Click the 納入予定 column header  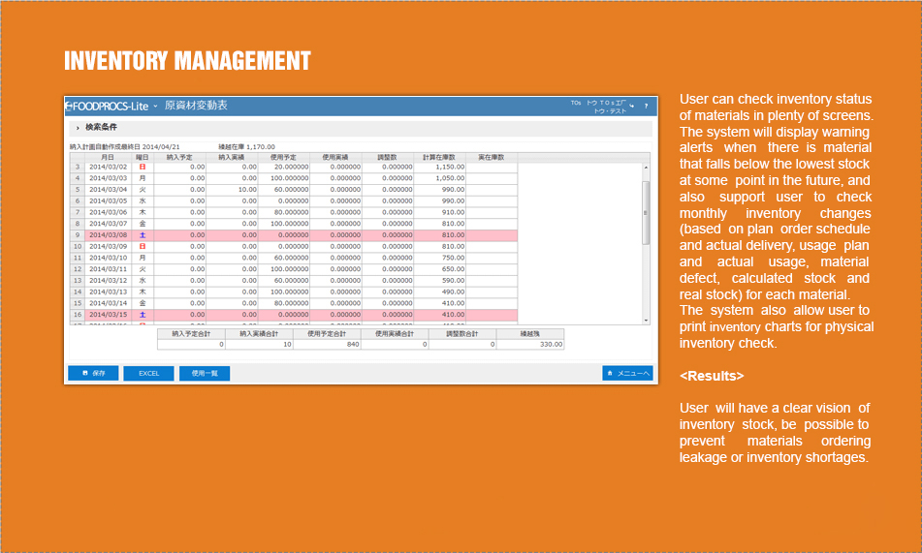tap(179, 156)
